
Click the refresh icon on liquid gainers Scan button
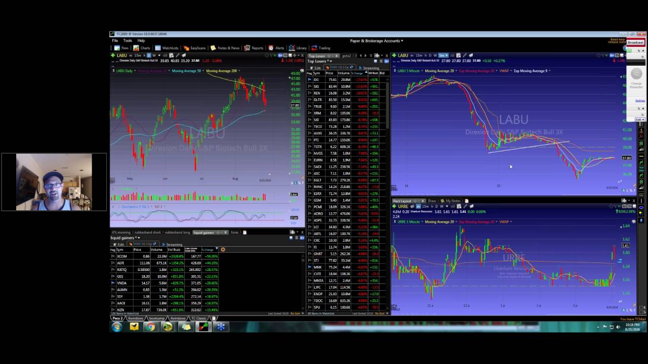click(x=155, y=244)
